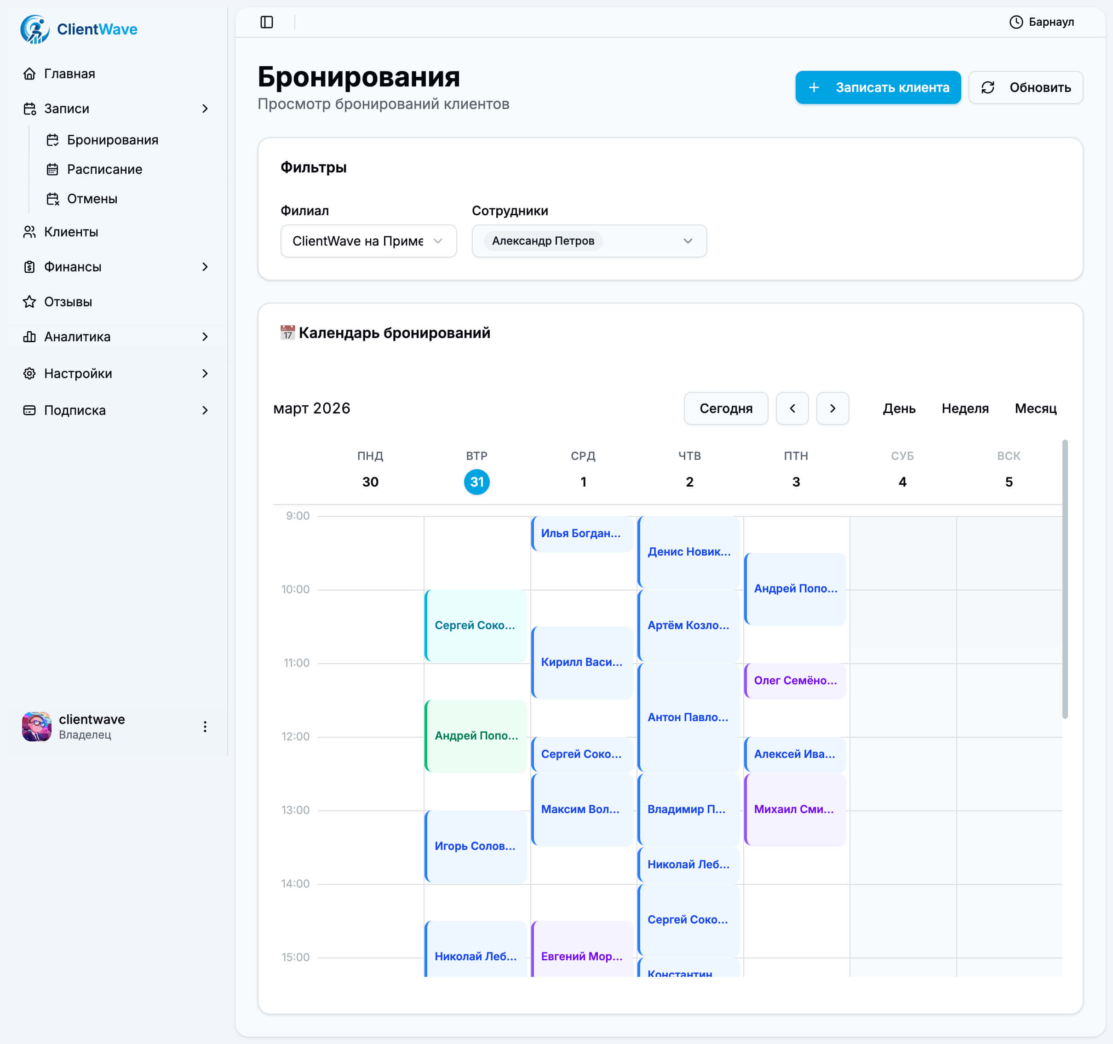
Task: Expand the Аналитика sidebar section
Action: (205, 337)
